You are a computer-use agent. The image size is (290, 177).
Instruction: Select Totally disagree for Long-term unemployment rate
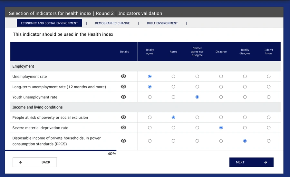point(245,87)
